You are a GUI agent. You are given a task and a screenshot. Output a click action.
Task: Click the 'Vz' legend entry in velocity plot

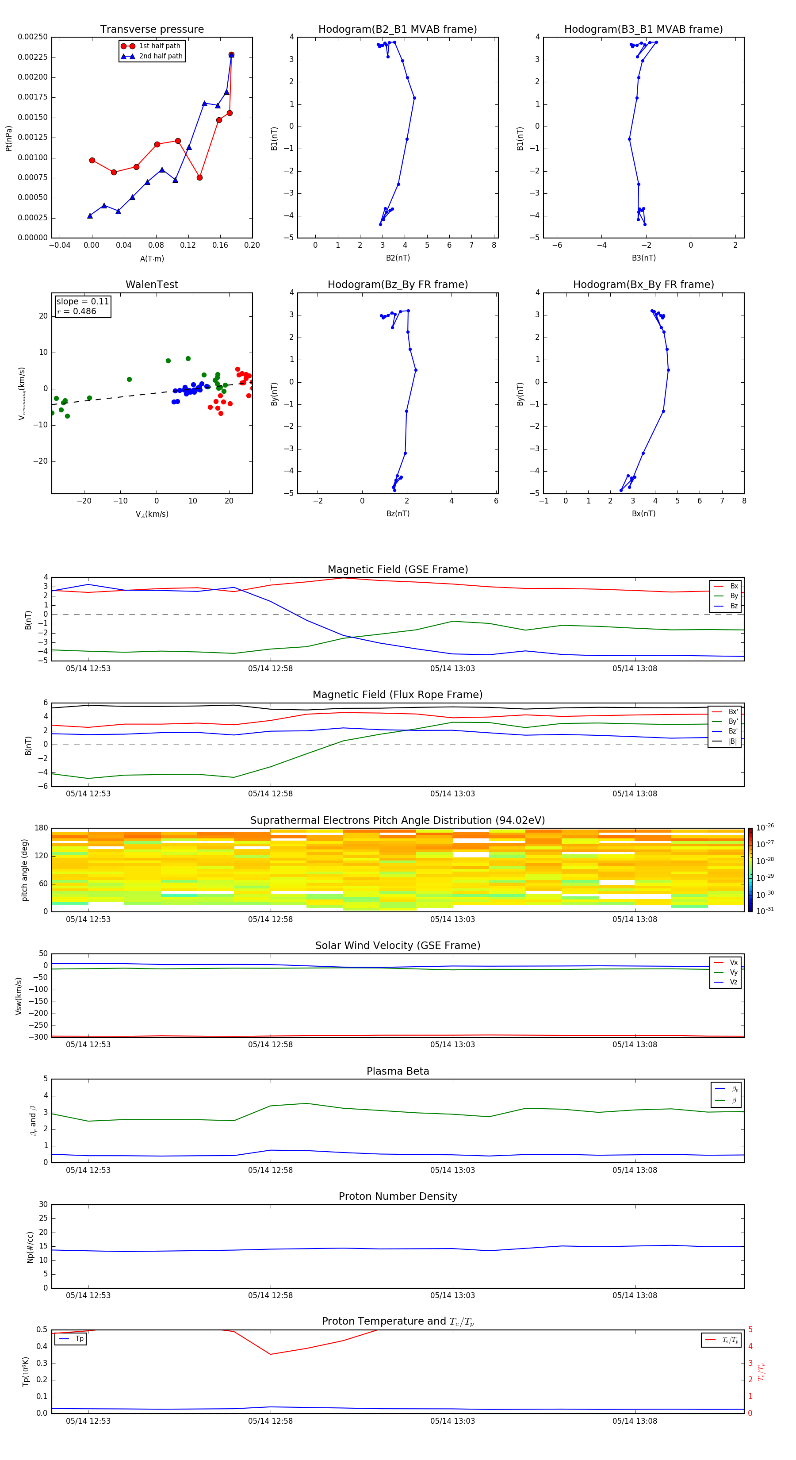[x=726, y=982]
